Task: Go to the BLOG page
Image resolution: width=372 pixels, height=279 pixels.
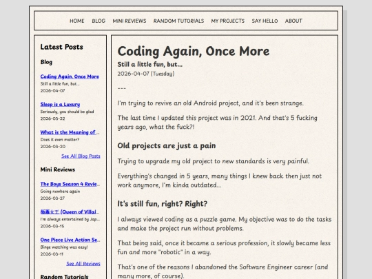Action: coord(99,21)
